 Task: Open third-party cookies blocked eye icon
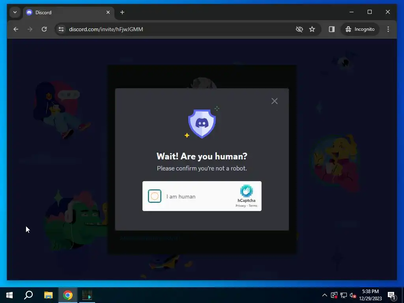(299, 29)
